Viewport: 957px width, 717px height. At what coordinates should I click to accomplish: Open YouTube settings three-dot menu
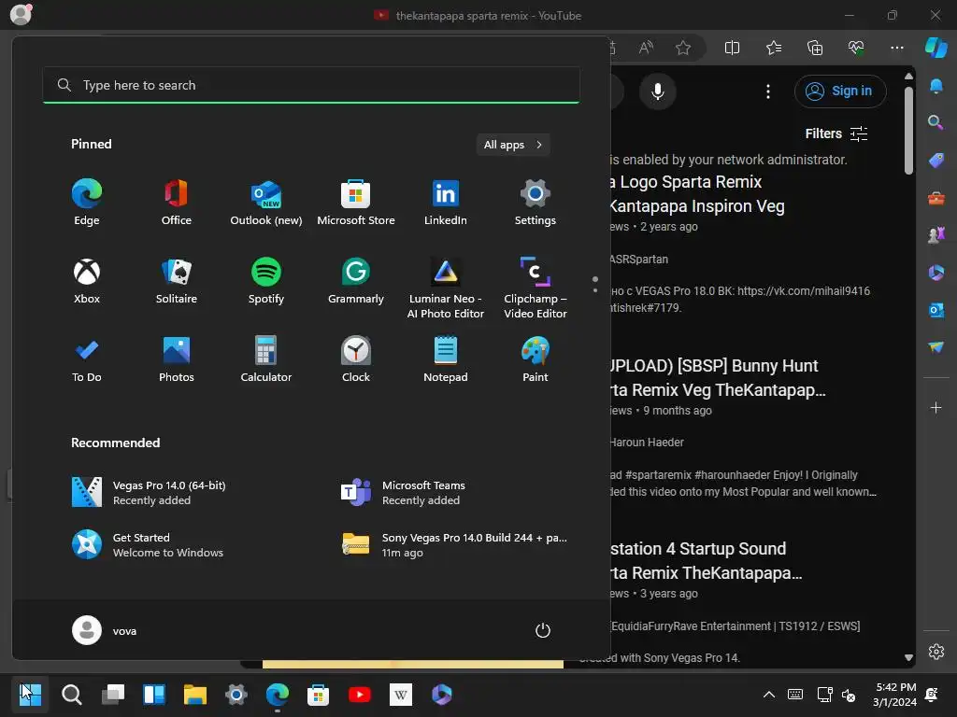tap(768, 91)
